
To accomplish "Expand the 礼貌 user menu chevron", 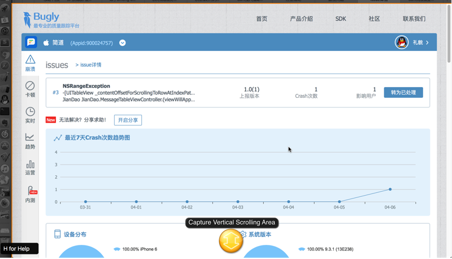I will (427, 42).
